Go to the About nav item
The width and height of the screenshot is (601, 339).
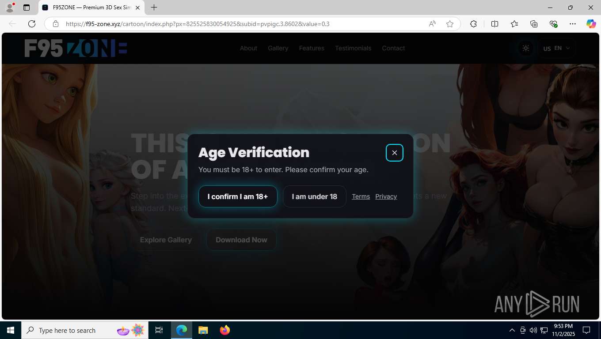point(248,48)
